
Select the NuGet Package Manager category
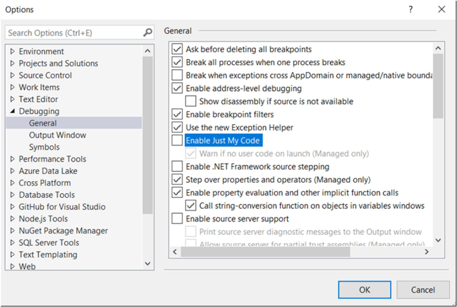pos(63,231)
